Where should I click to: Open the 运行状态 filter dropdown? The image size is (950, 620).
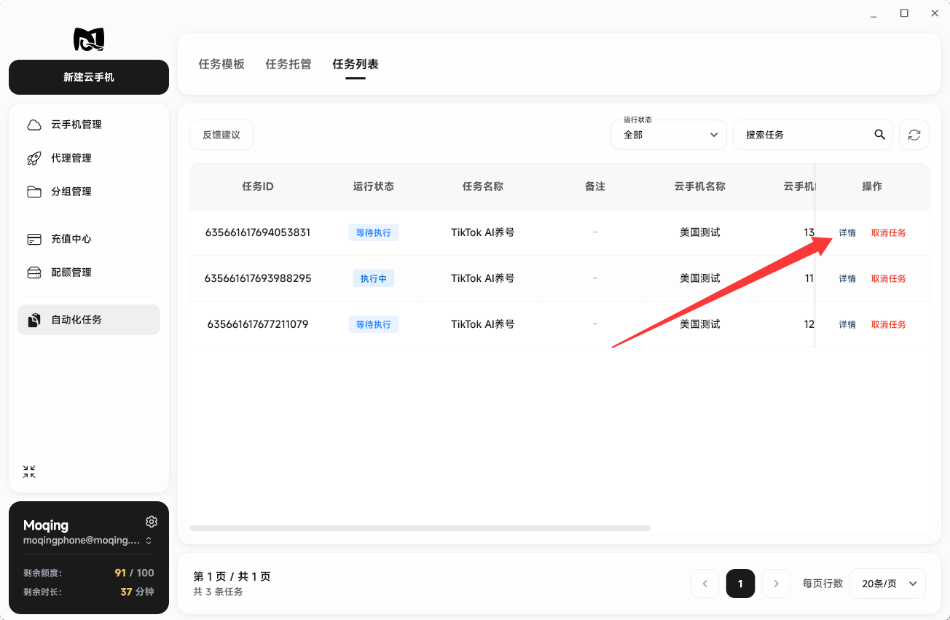point(669,135)
